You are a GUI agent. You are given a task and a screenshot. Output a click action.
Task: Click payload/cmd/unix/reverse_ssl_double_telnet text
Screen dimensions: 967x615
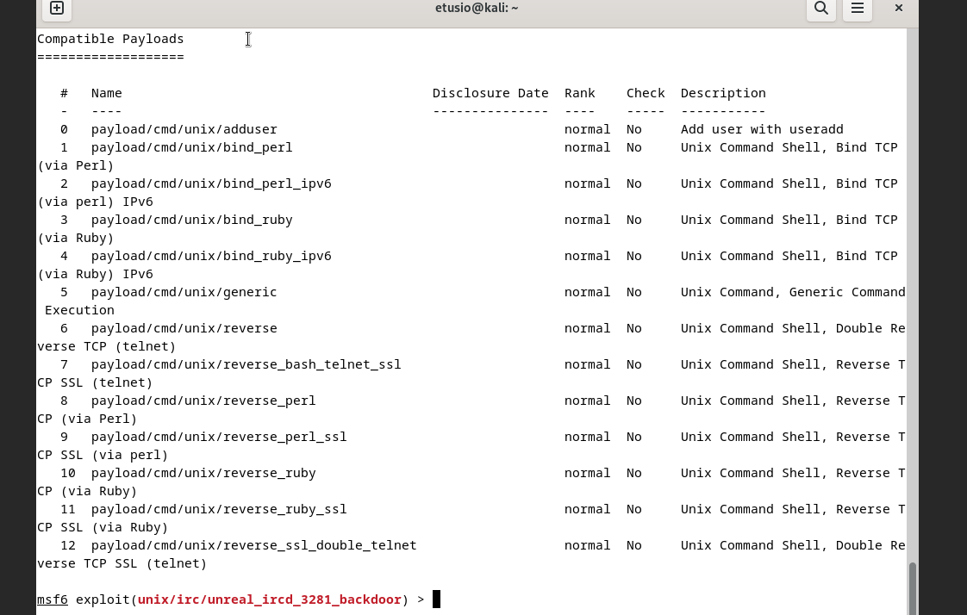pos(254,546)
